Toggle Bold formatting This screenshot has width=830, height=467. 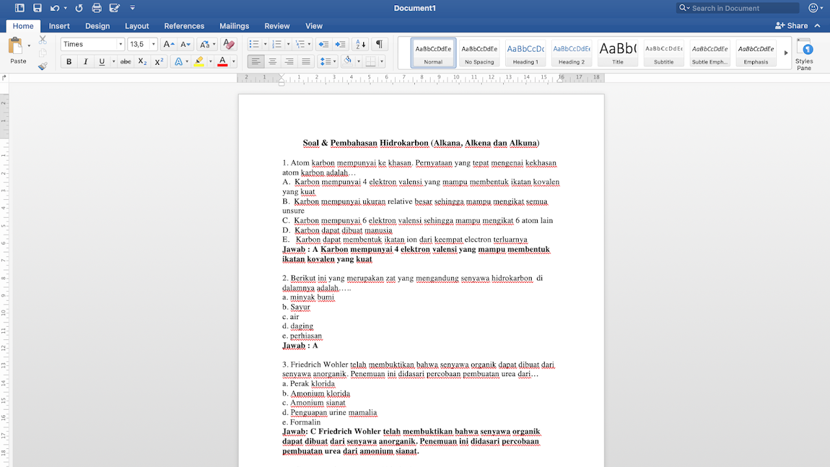coord(69,62)
